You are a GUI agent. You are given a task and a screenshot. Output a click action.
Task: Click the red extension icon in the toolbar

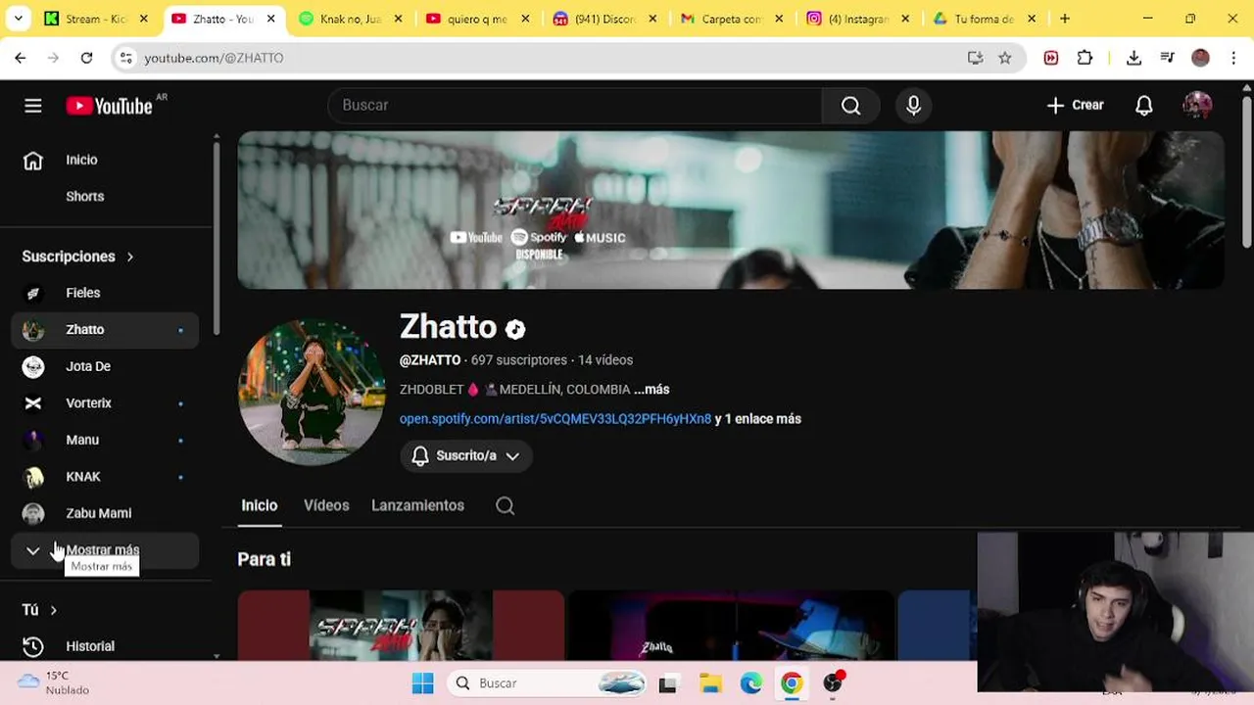point(1051,58)
